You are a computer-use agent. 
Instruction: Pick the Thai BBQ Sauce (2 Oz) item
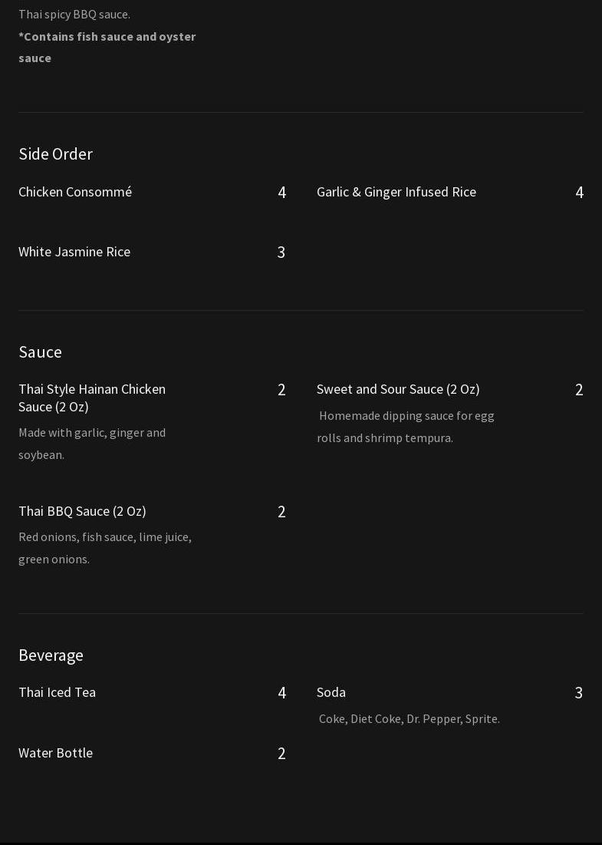pos(82,511)
